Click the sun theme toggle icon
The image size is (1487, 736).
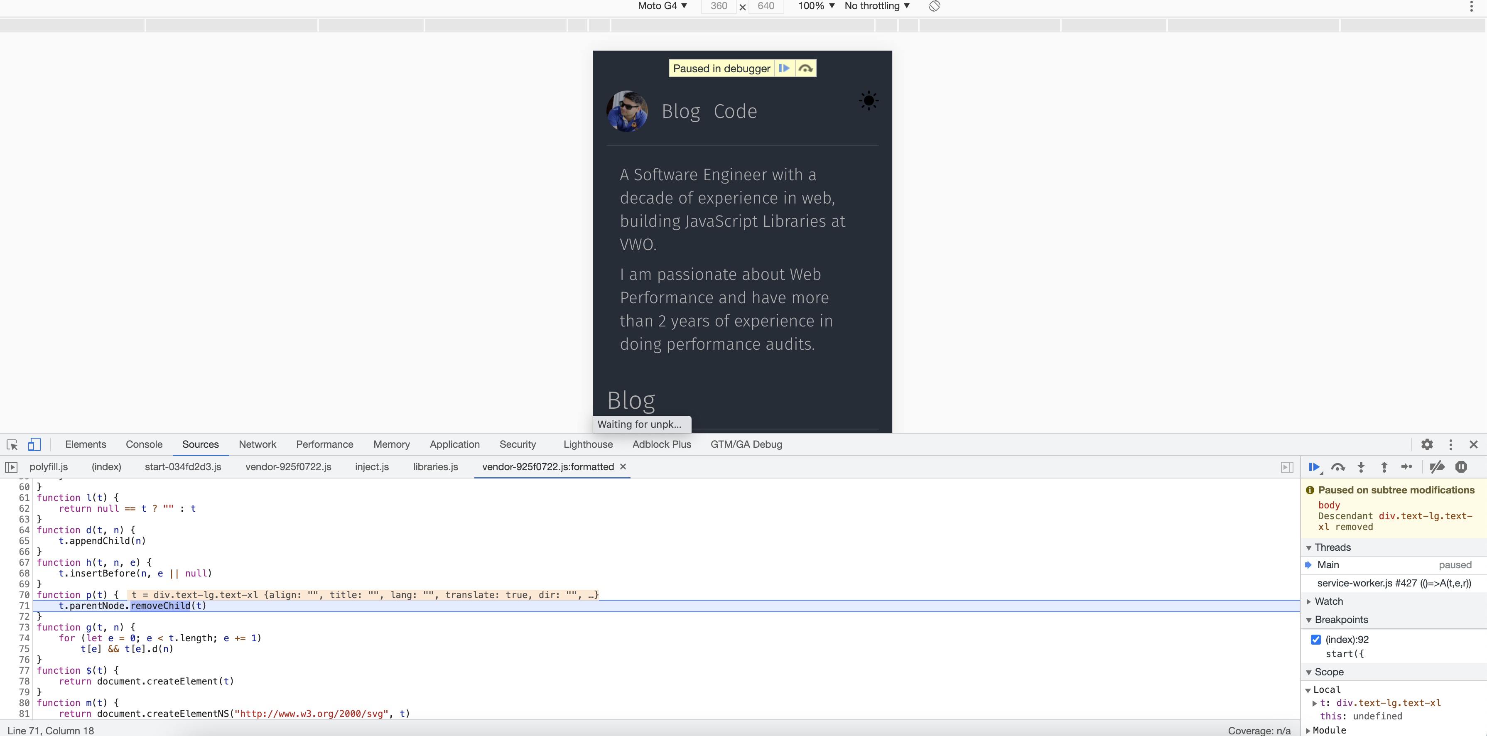868,101
